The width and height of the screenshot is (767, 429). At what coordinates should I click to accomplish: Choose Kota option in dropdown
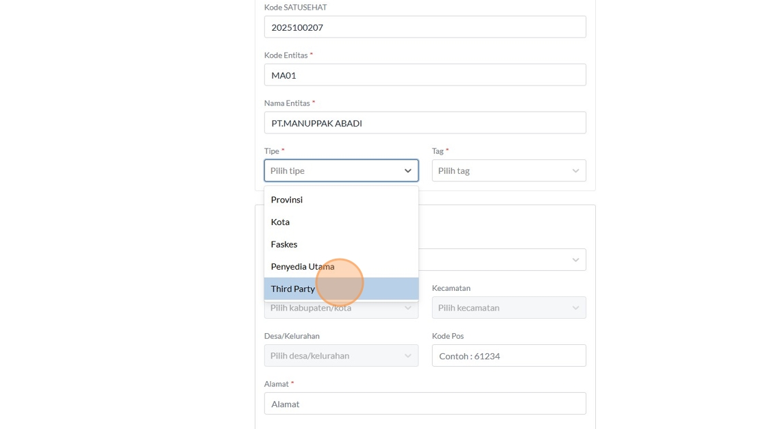tap(281, 222)
